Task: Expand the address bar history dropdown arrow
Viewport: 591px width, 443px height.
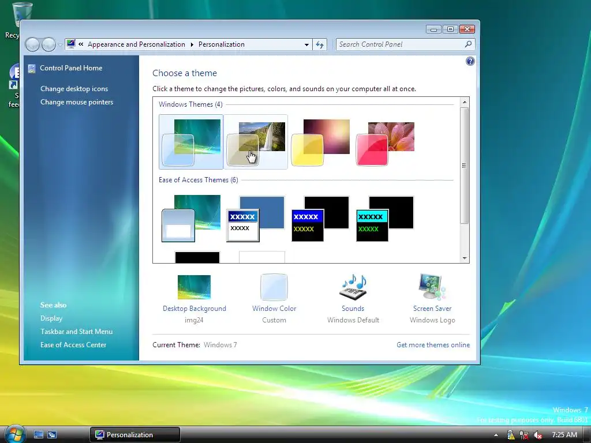Action: click(307, 44)
